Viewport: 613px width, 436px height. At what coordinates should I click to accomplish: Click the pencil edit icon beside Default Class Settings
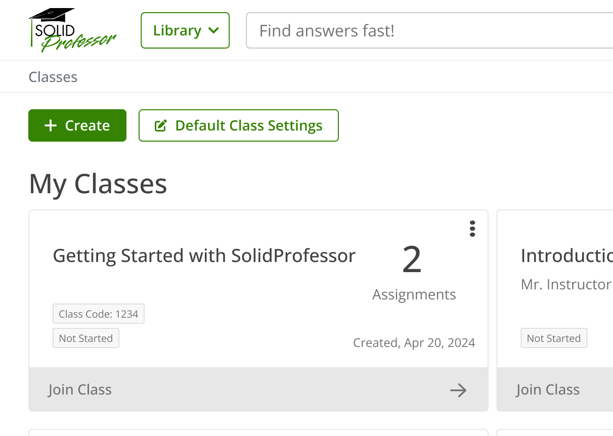(160, 125)
